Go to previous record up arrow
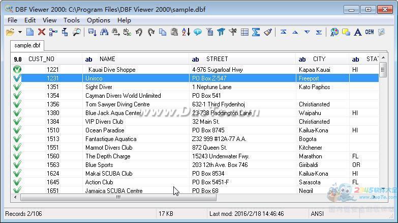Screen dimensions: 398x223 tap(295, 32)
